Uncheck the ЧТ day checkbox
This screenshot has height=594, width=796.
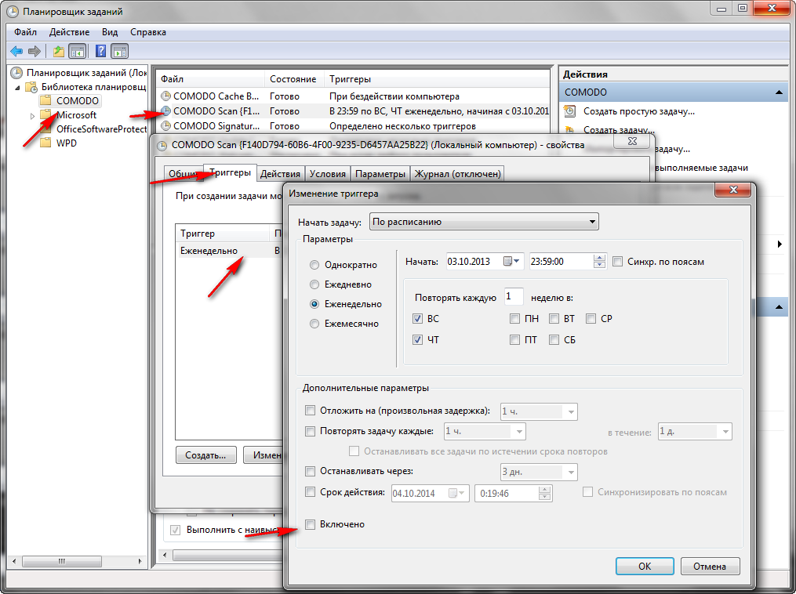pos(417,340)
